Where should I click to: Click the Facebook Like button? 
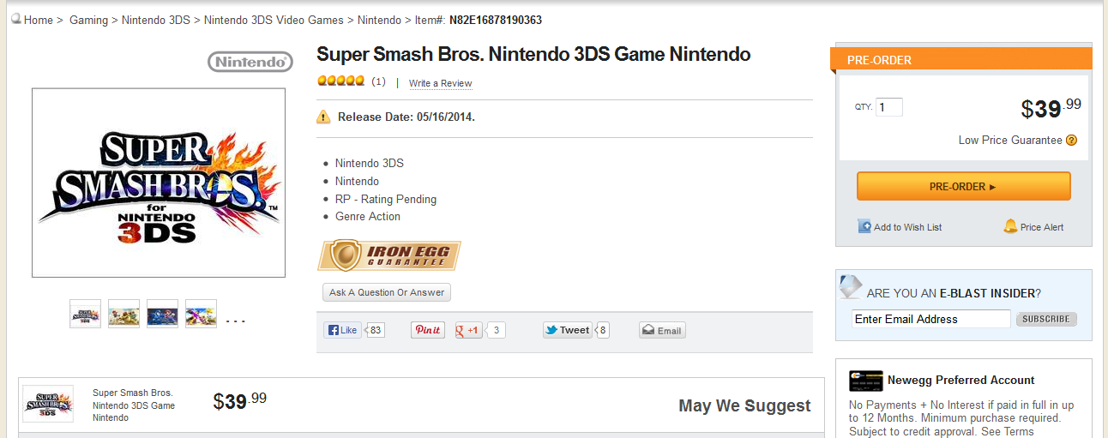(342, 330)
